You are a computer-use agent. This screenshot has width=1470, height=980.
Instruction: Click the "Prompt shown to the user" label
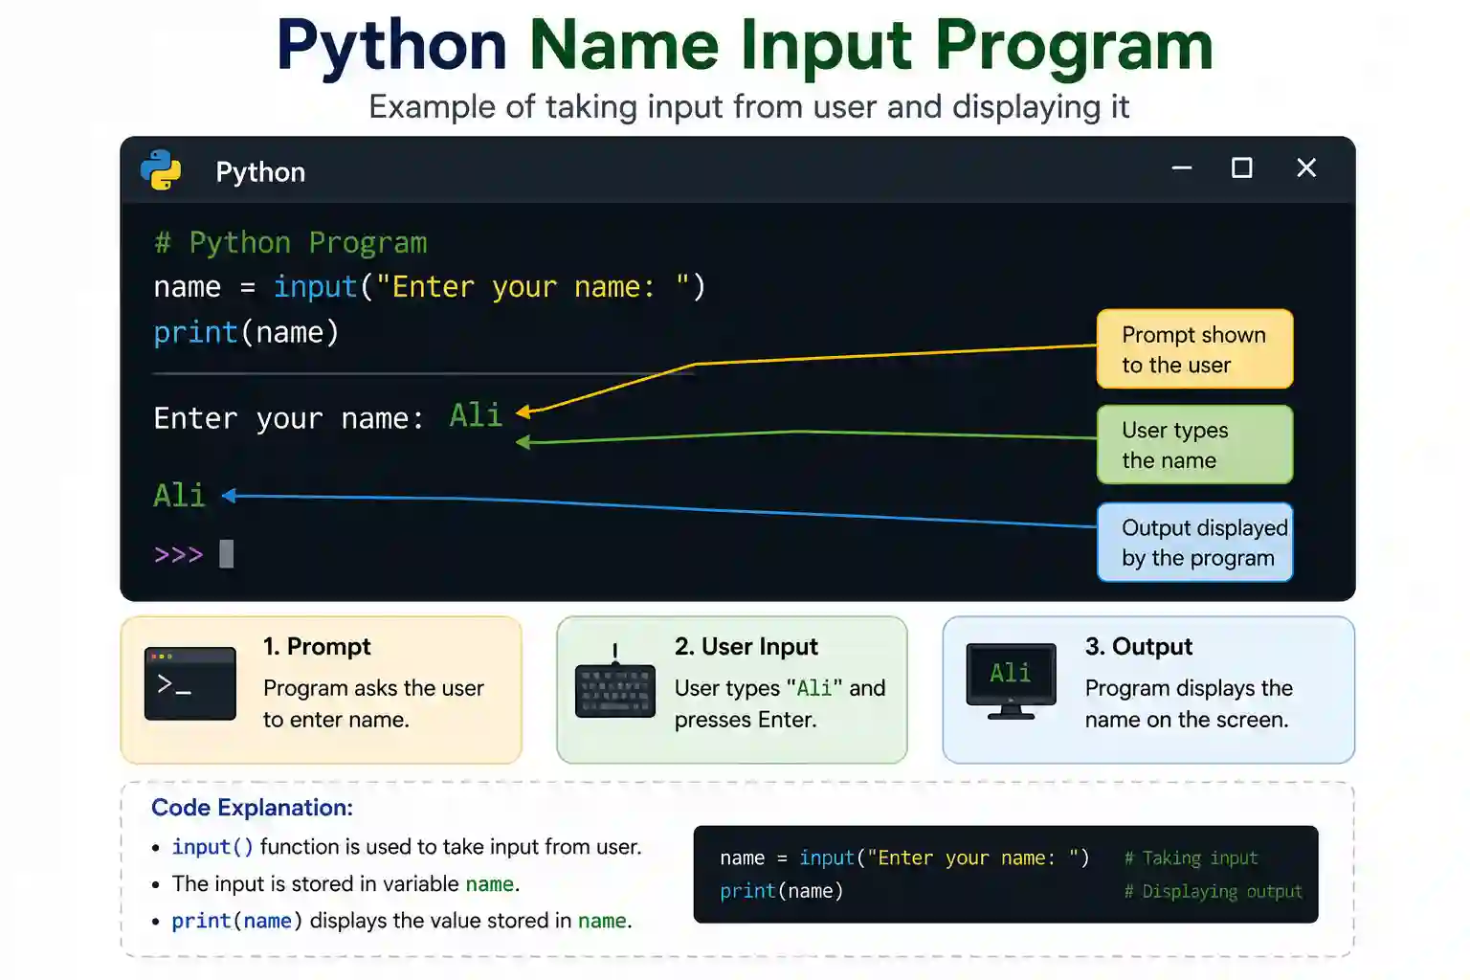(1194, 349)
